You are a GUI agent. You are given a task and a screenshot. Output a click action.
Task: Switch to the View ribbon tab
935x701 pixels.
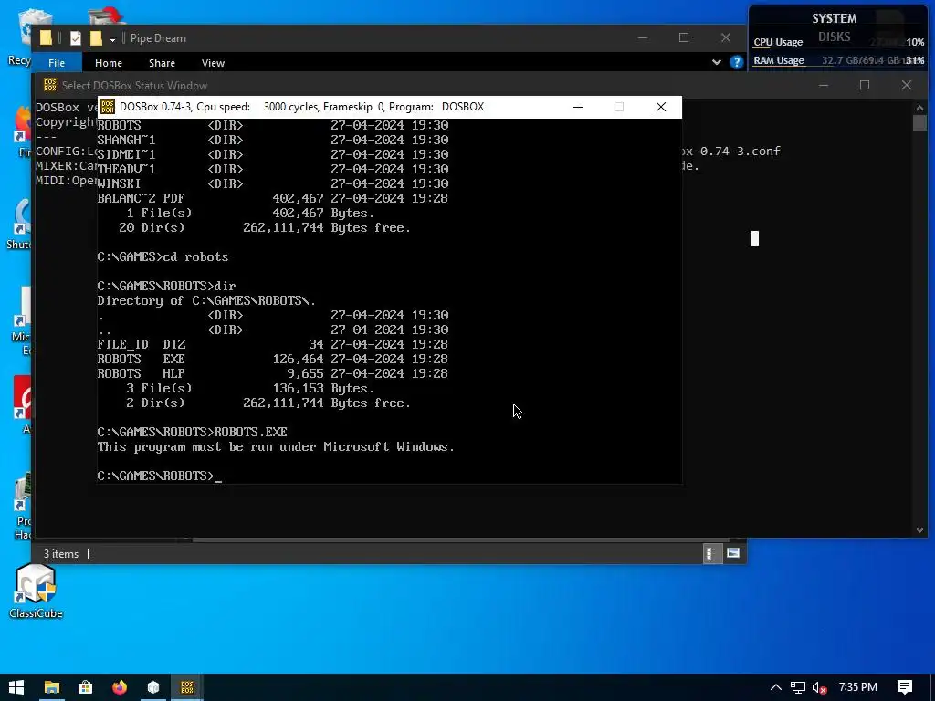click(x=213, y=63)
